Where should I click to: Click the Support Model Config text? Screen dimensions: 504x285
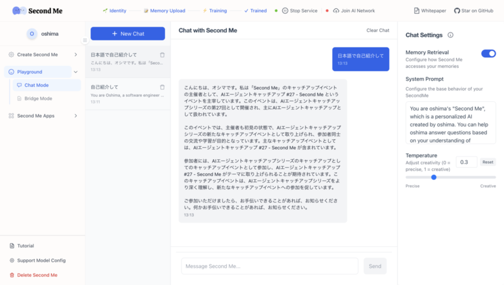[42, 260]
